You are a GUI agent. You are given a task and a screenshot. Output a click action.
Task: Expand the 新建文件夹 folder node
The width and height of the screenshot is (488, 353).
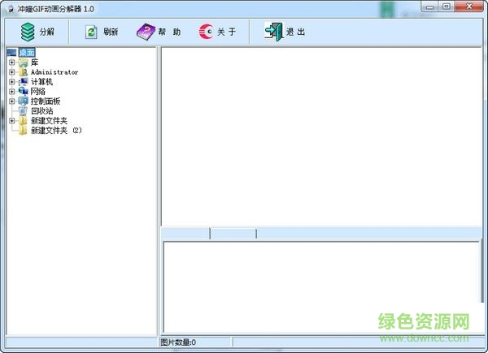pyautogui.click(x=11, y=121)
